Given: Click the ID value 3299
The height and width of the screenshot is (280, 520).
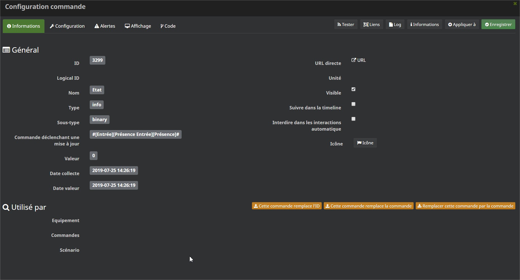Looking at the screenshot, I should coord(97,60).
